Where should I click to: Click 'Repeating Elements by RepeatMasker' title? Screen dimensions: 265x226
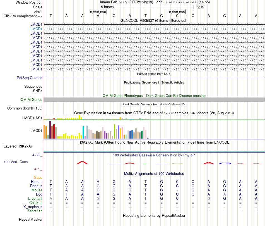(x=154, y=215)
